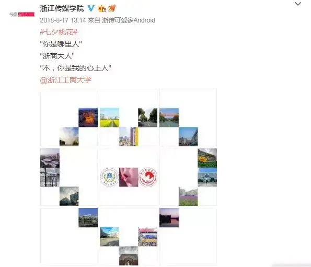Open the middle-right image with sunflower
This screenshot has width=311, height=267.
tap(188, 177)
